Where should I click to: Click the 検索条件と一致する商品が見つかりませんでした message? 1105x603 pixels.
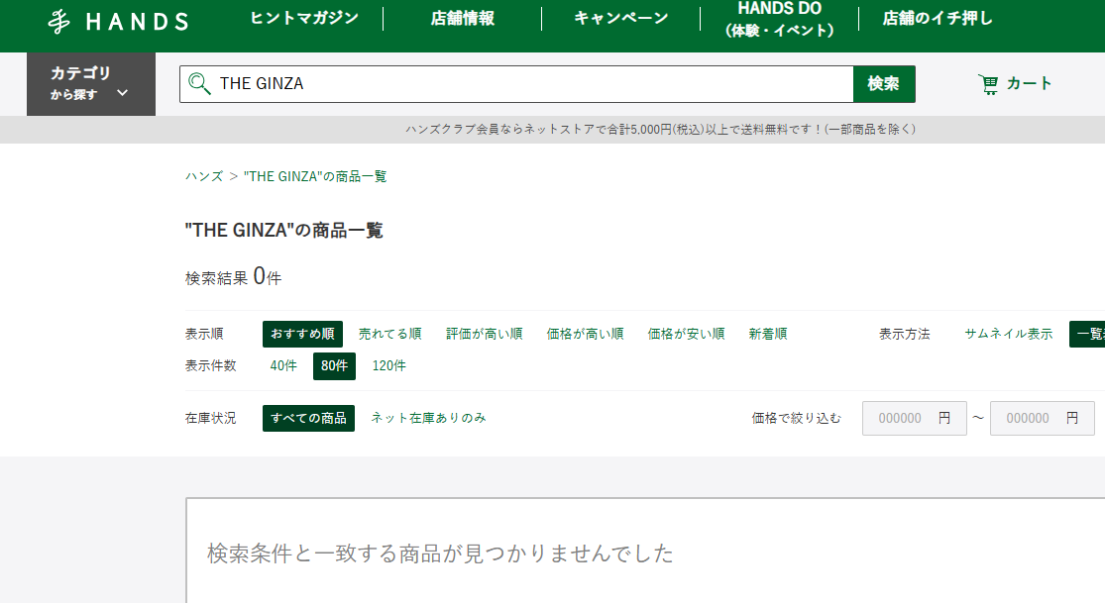pyautogui.click(x=440, y=553)
